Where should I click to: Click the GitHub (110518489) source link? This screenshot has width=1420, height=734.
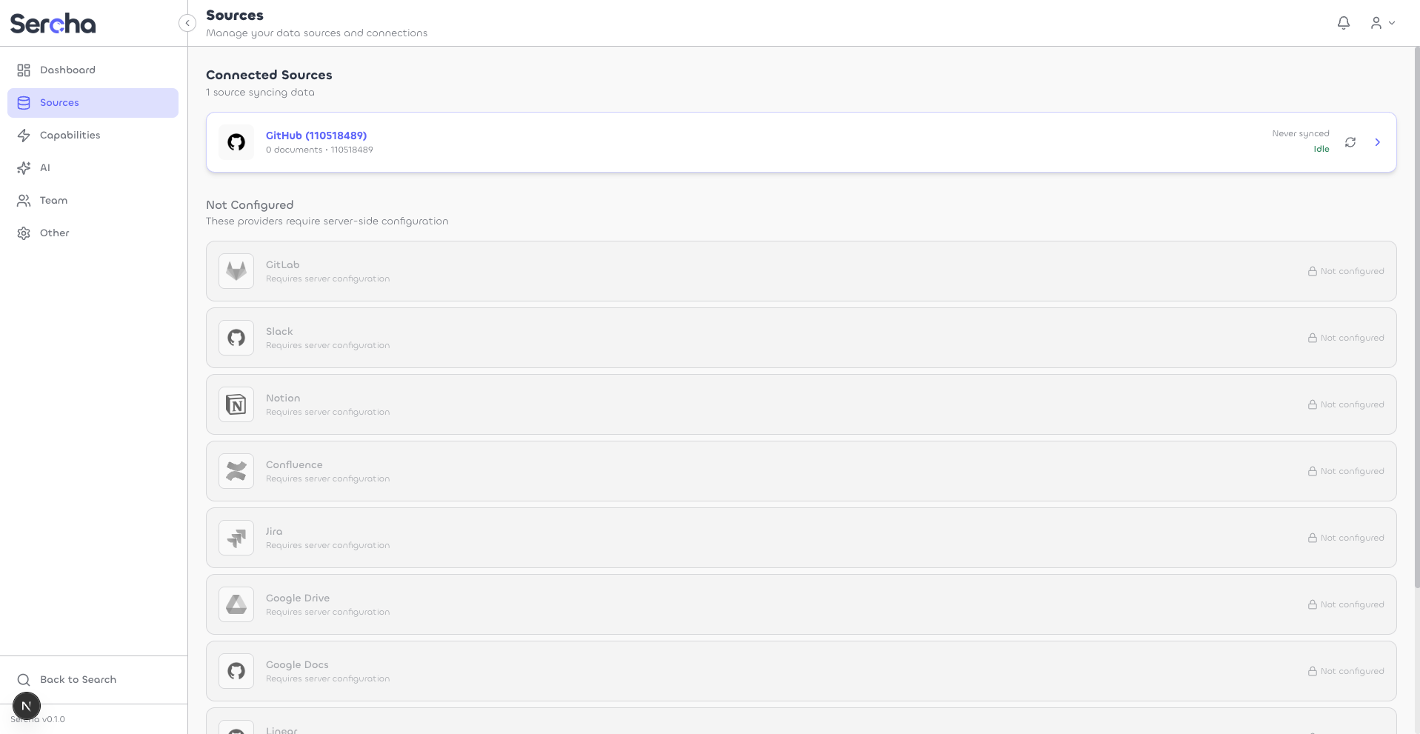(x=316, y=136)
